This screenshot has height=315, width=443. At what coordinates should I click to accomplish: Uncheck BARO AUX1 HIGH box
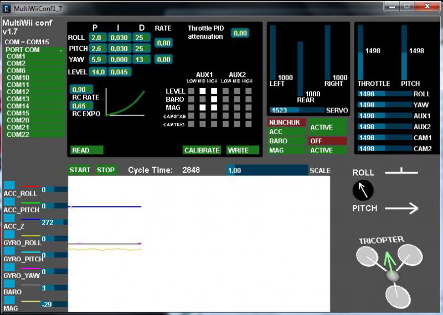pyautogui.click(x=214, y=99)
